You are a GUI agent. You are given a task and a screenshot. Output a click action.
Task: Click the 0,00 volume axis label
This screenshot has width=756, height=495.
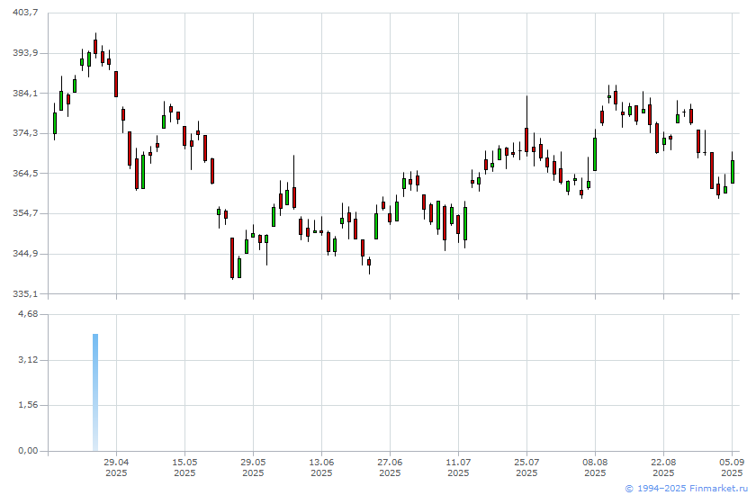tap(28, 451)
